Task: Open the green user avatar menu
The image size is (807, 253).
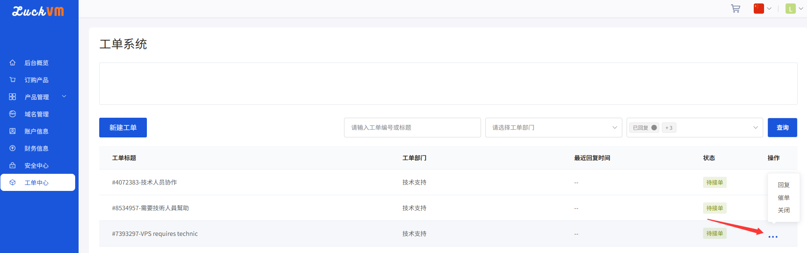Action: pos(791,9)
